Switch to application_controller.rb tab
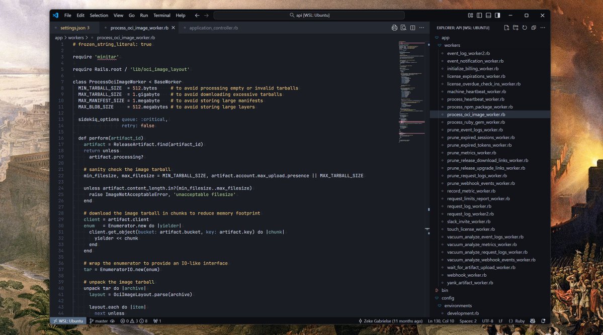 213,28
